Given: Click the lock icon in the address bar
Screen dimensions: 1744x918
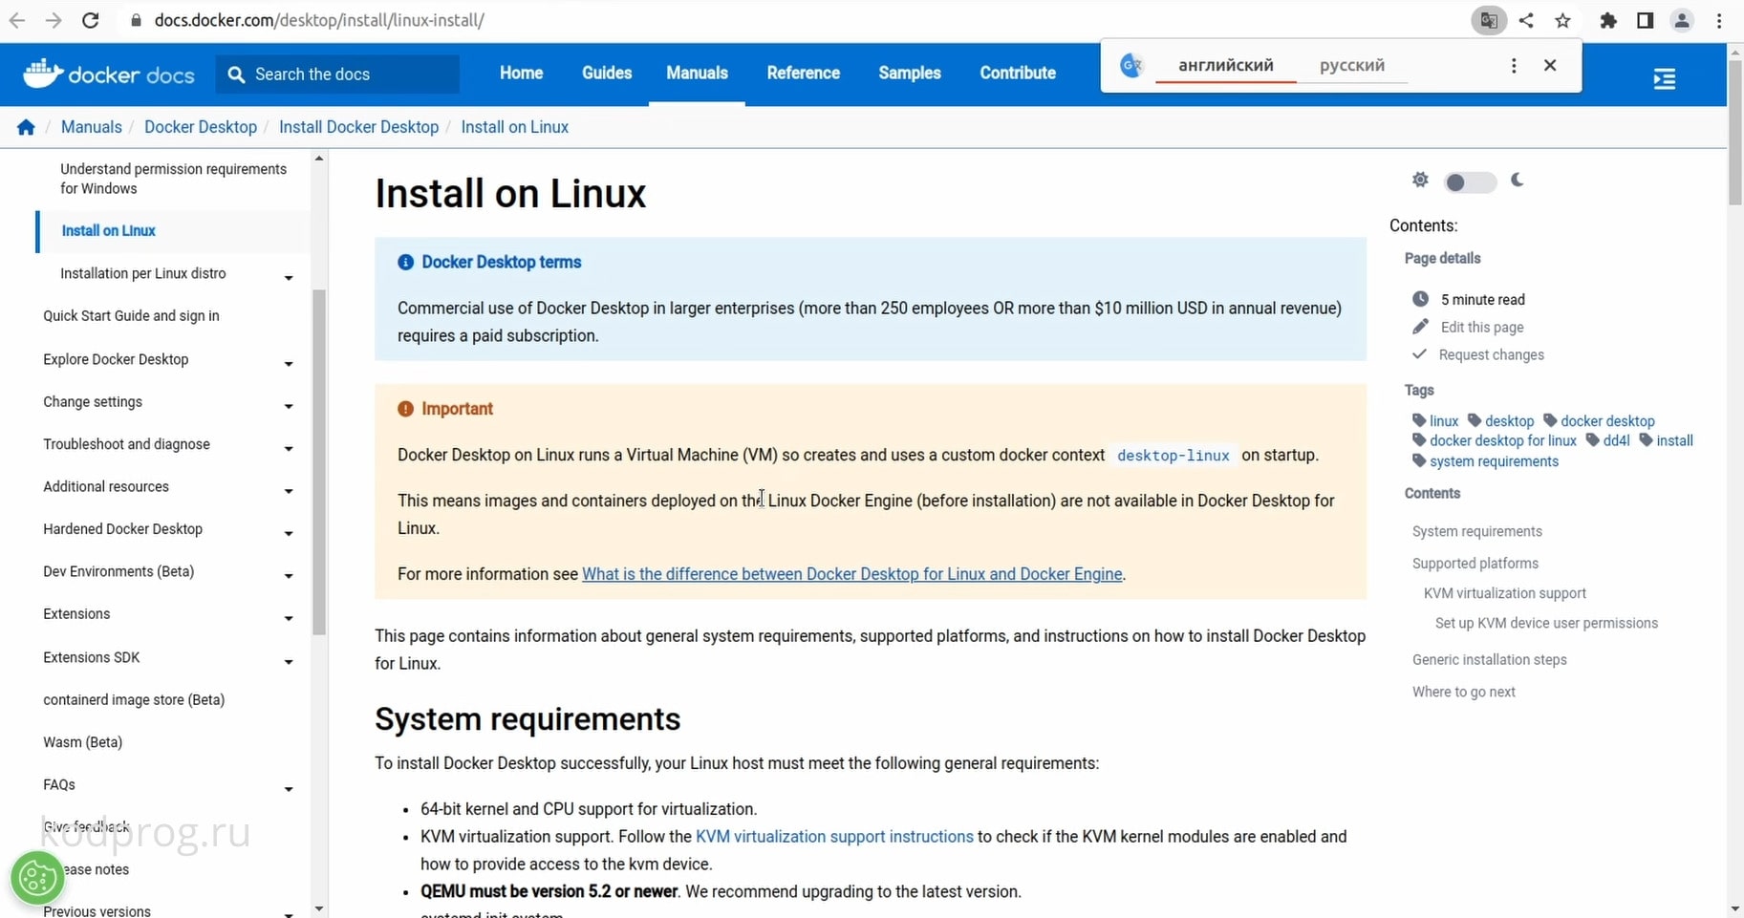Looking at the screenshot, I should (x=136, y=20).
